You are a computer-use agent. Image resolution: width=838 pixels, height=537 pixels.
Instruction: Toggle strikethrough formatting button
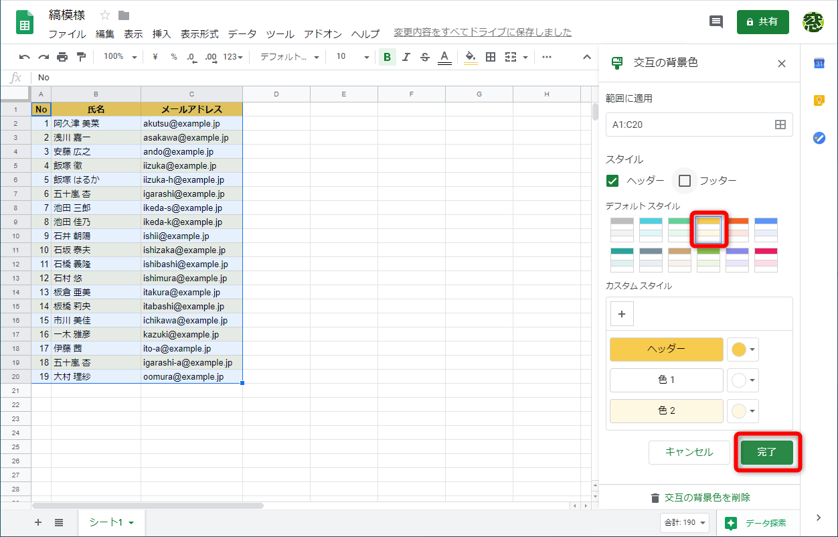(x=424, y=57)
